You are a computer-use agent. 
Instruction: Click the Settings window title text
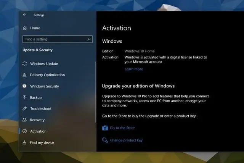click(x=39, y=15)
